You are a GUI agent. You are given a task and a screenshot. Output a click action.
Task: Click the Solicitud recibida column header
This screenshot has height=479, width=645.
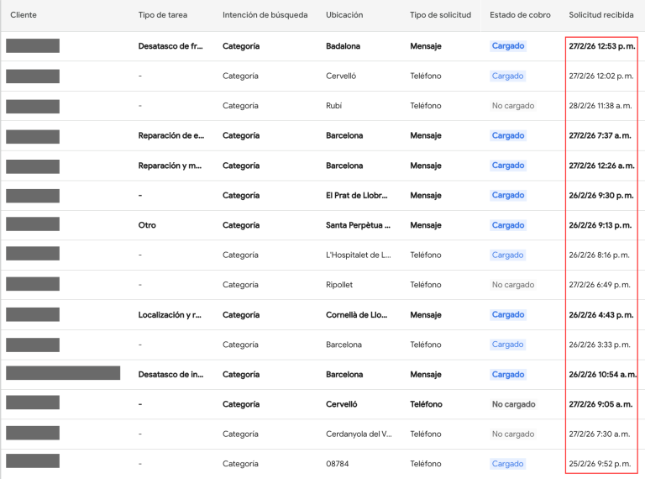click(x=601, y=15)
